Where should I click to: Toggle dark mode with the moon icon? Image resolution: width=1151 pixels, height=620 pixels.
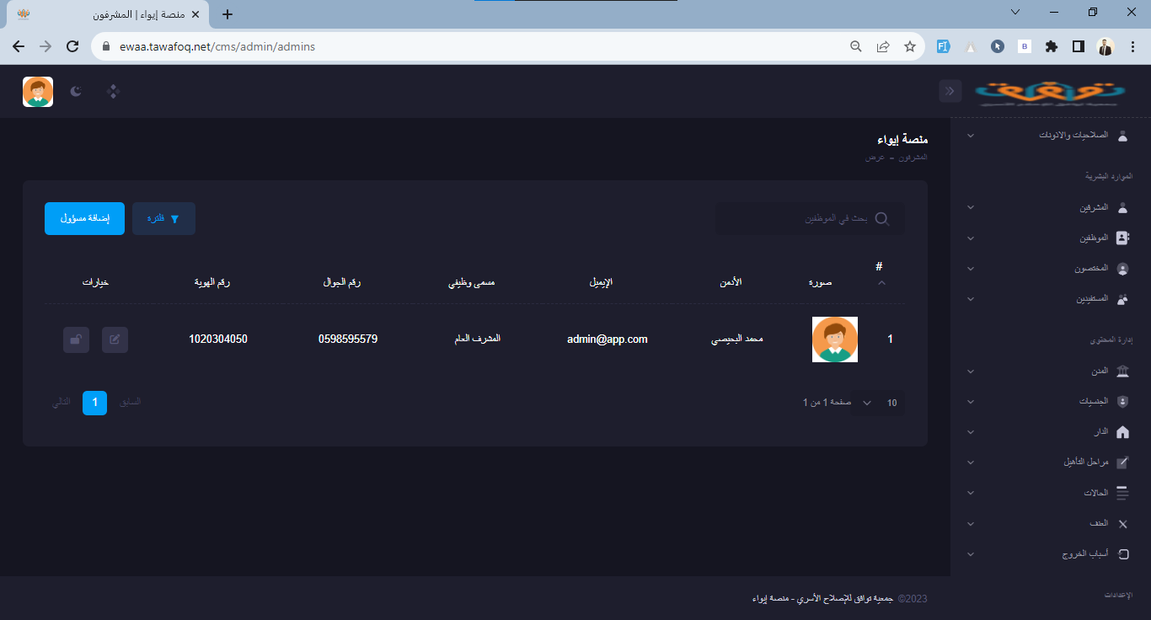(x=76, y=91)
